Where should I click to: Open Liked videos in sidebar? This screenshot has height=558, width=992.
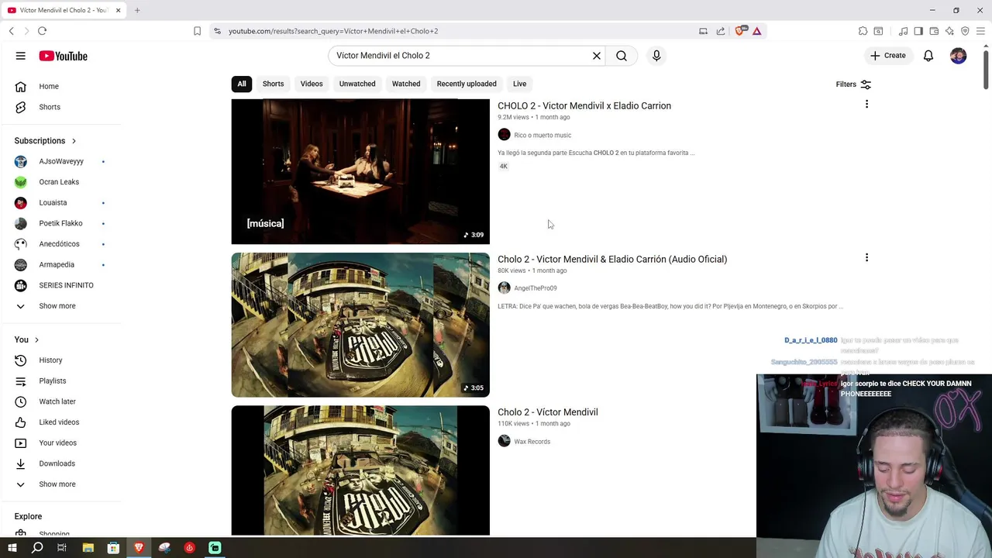tap(60, 422)
